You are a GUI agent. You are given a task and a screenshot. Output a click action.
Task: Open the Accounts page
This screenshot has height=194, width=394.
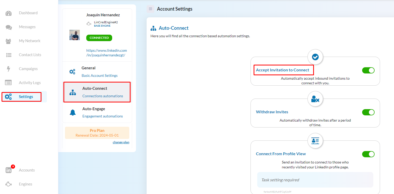(27, 170)
